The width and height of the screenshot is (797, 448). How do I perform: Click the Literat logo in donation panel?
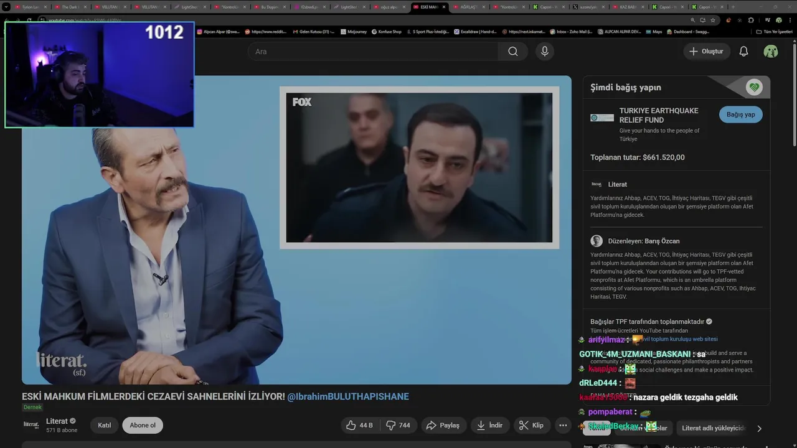(x=597, y=184)
